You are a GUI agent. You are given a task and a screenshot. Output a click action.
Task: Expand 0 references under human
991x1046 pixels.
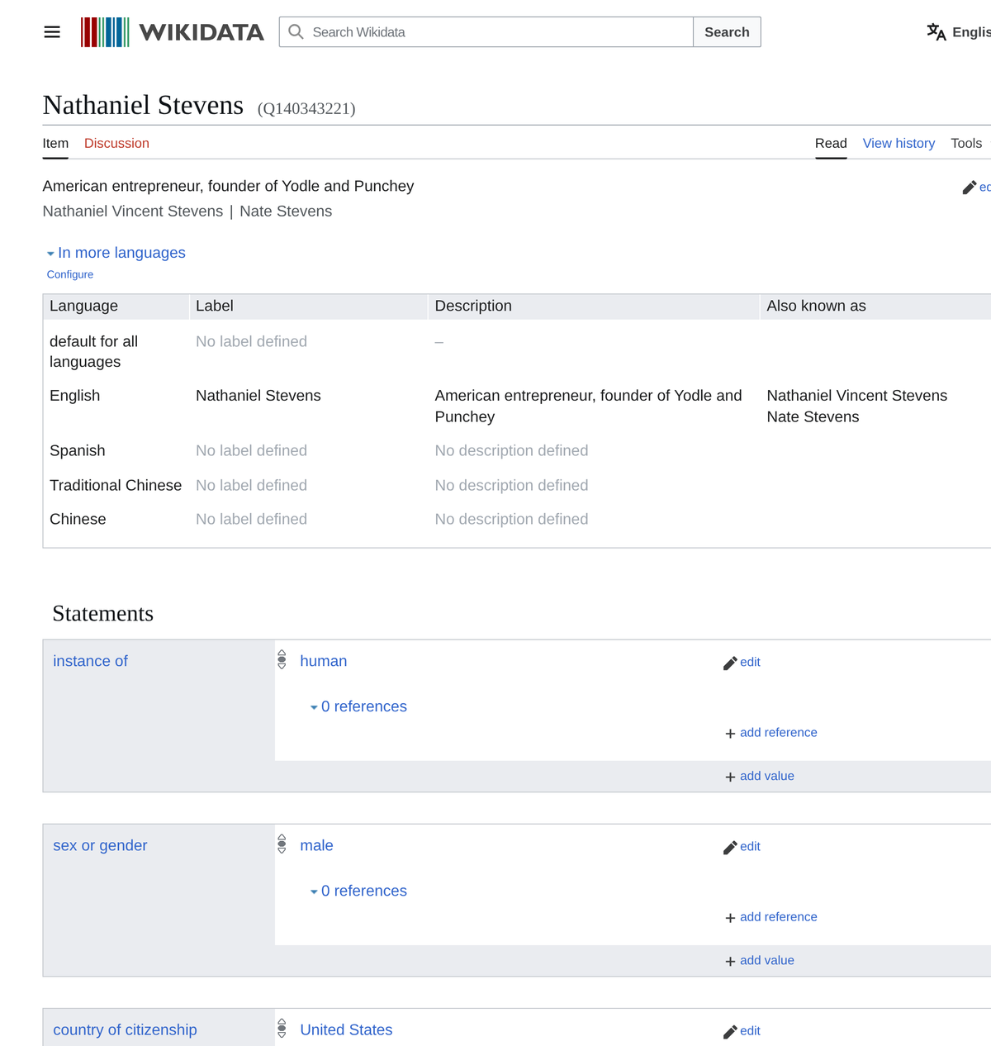point(358,706)
